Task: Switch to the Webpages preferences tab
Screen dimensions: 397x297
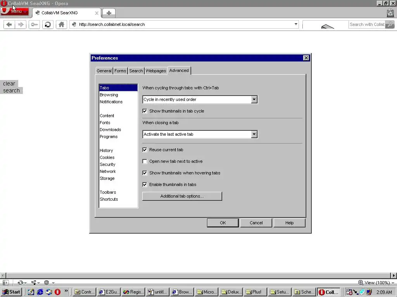Action: [x=156, y=71]
